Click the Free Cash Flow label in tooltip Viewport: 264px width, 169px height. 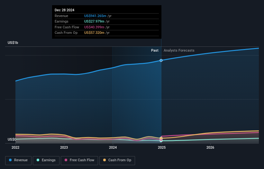[x=67, y=27]
